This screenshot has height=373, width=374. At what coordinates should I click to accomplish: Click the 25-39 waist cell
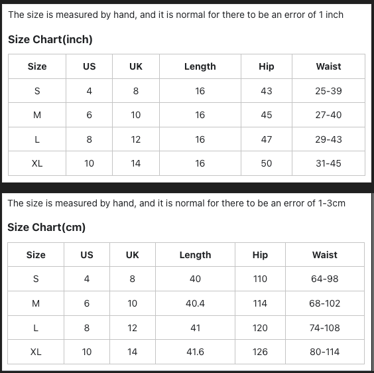[x=328, y=91]
